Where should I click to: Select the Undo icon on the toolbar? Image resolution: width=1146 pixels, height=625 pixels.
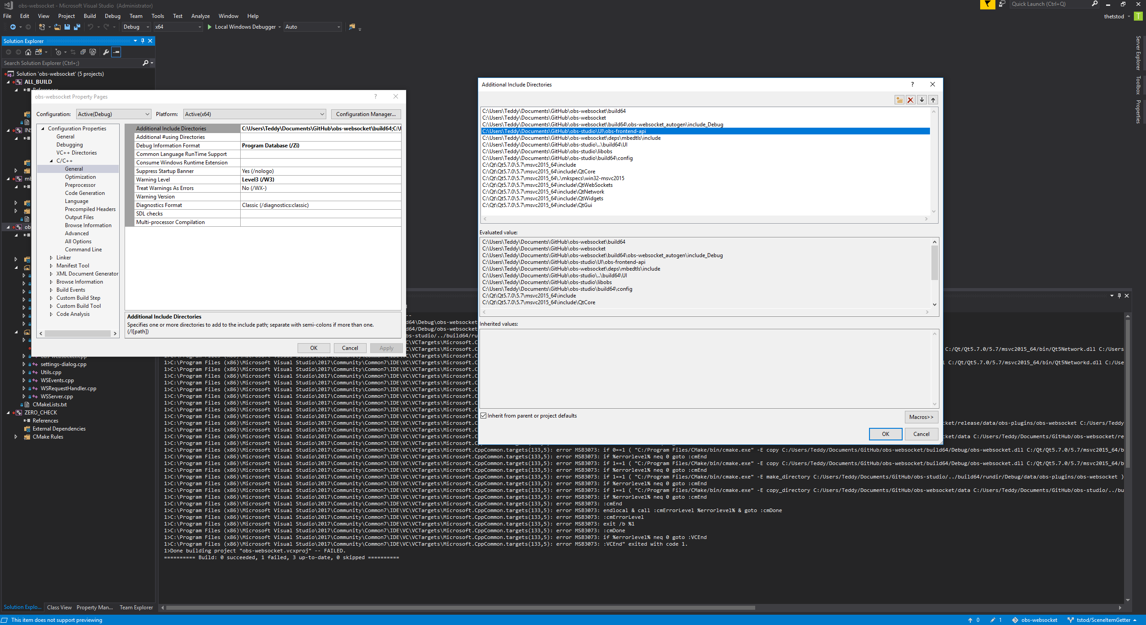click(90, 27)
